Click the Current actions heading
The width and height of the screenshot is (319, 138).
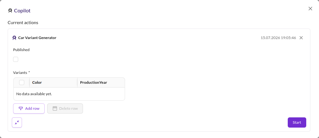click(23, 23)
